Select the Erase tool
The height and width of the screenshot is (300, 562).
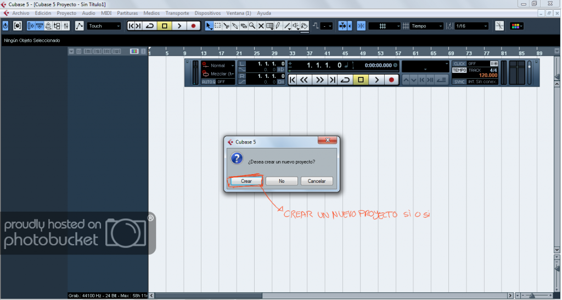244,26
